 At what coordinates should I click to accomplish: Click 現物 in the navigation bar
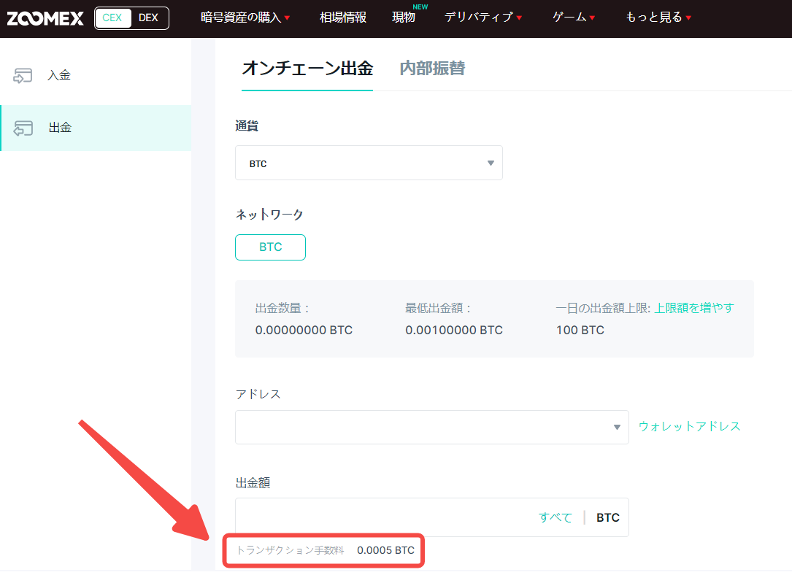click(x=404, y=17)
